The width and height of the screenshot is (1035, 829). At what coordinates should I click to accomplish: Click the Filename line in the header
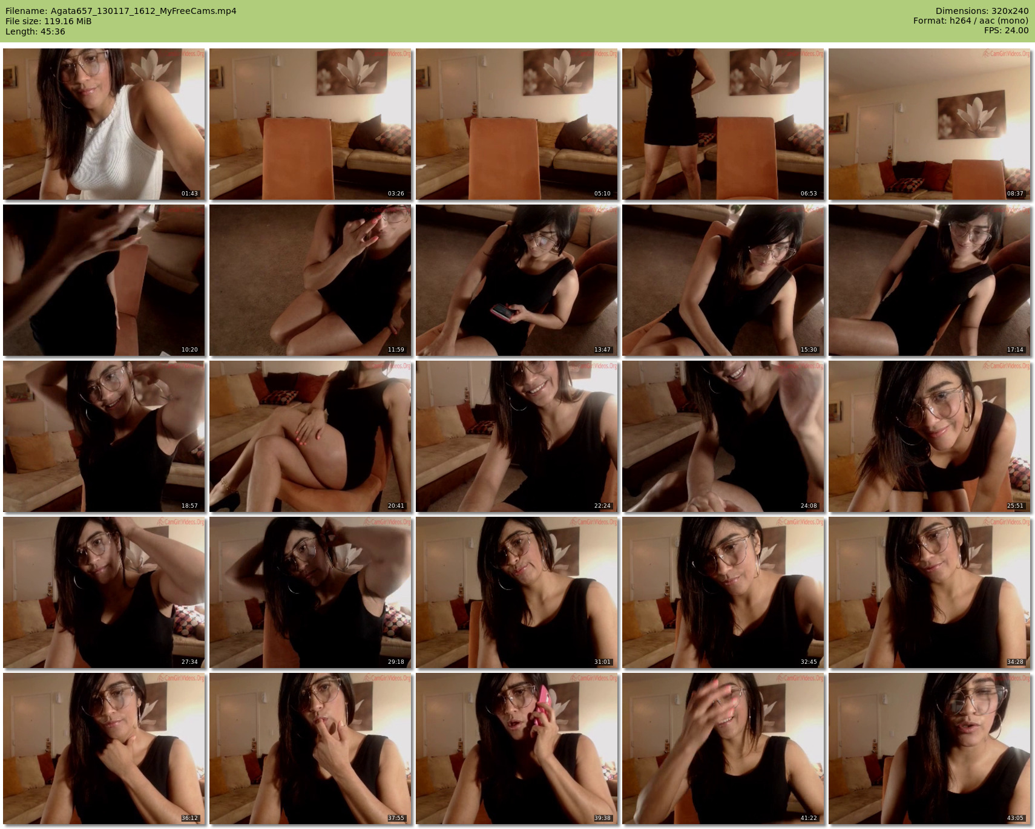[x=121, y=11]
